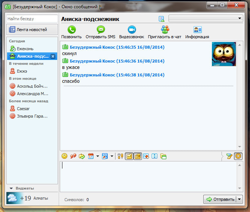
Task: Click sender name link at 15:46:36
Action: (x=117, y=61)
